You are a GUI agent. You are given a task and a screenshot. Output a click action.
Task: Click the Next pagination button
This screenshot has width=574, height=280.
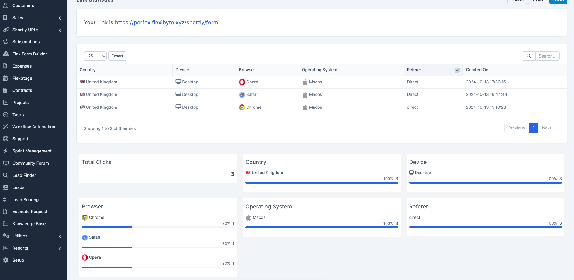pos(546,128)
